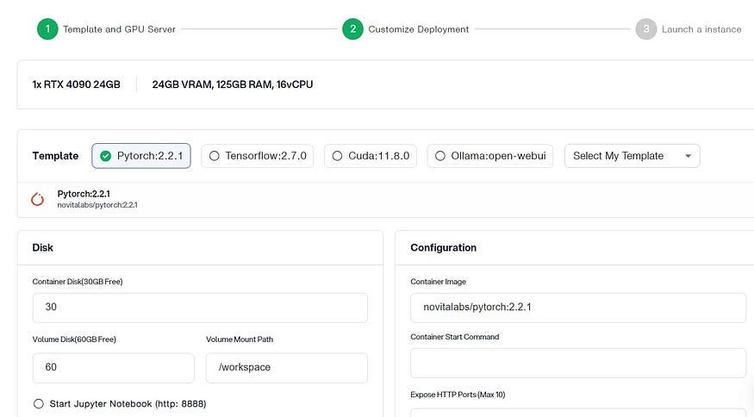Click the step 3 gray circle icon
Screen dimensions: 754x417
(645, 28)
